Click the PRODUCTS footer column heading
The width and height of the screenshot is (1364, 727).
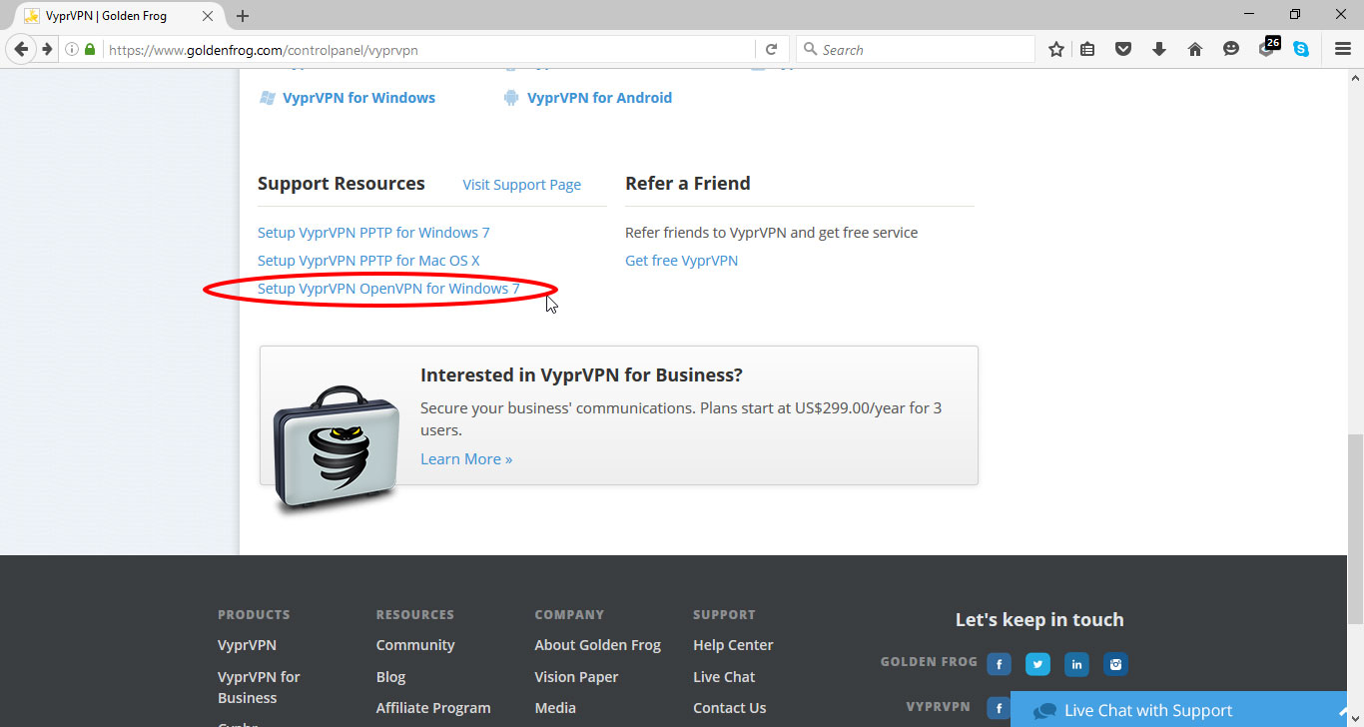tap(254, 615)
